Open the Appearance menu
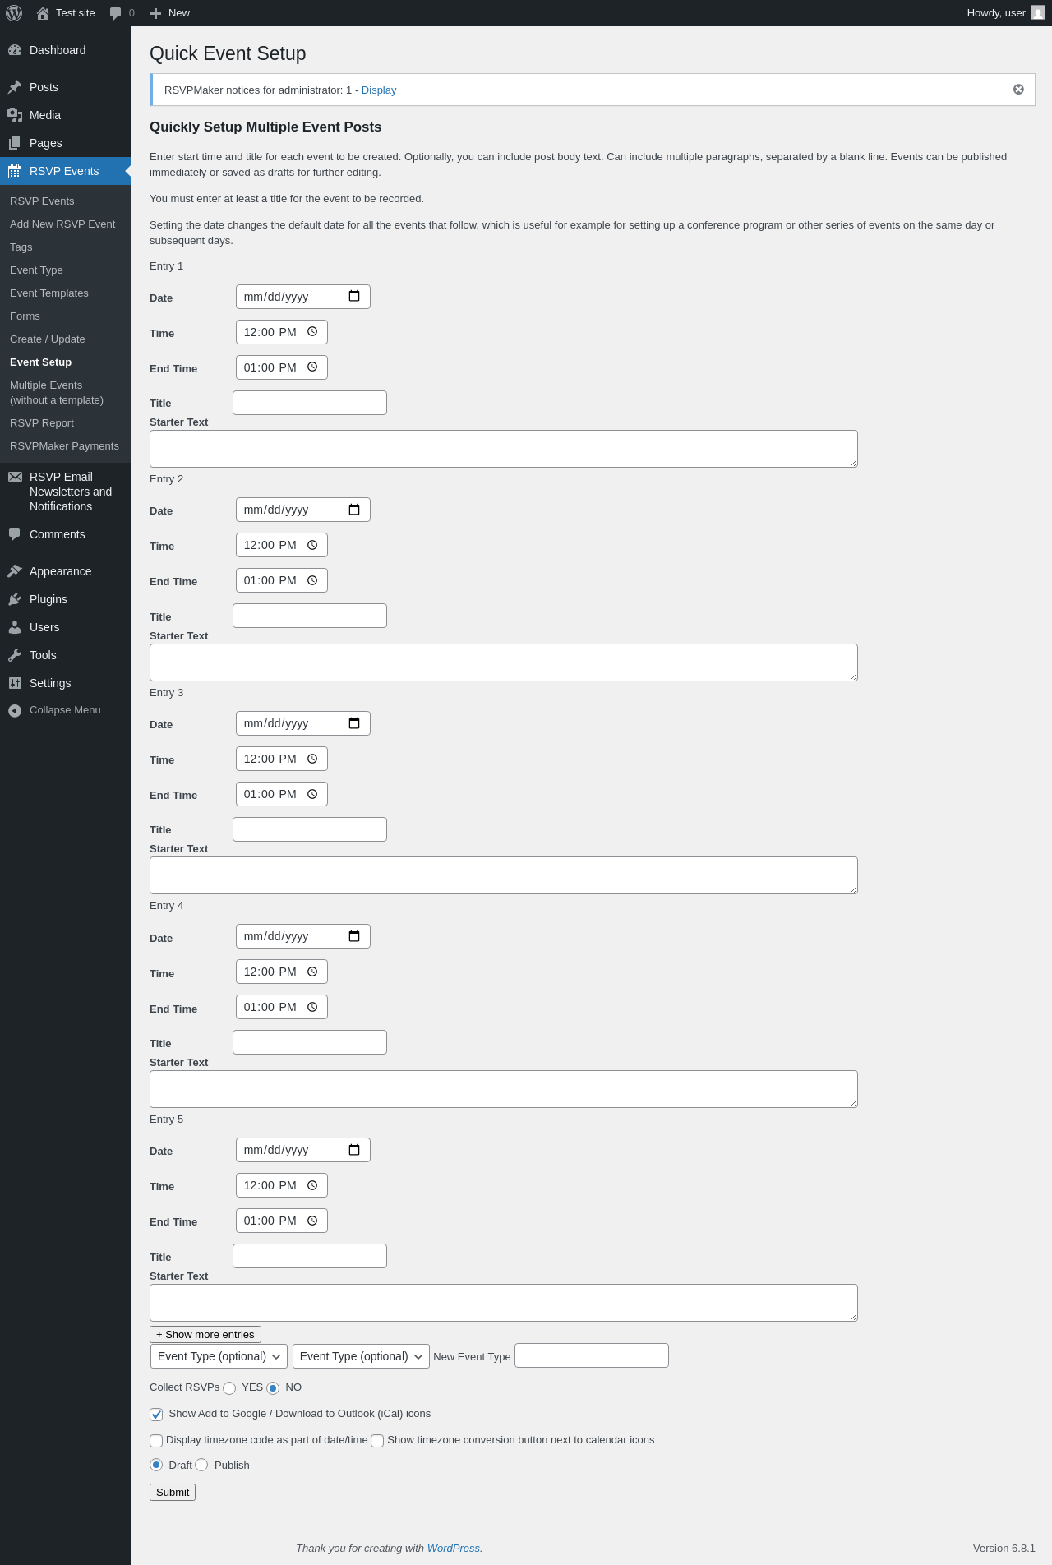1052x1565 pixels. click(66, 571)
